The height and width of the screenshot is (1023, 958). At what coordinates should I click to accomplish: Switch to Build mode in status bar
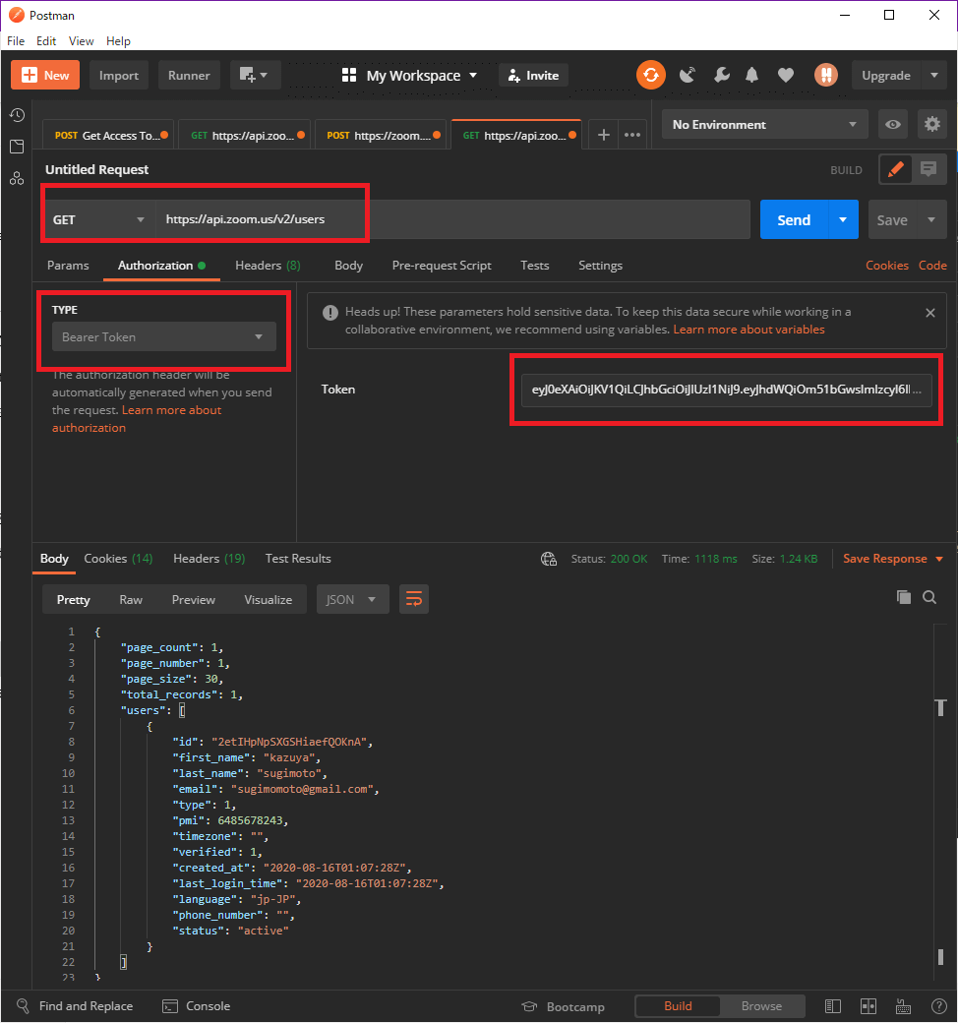pyautogui.click(x=678, y=1006)
